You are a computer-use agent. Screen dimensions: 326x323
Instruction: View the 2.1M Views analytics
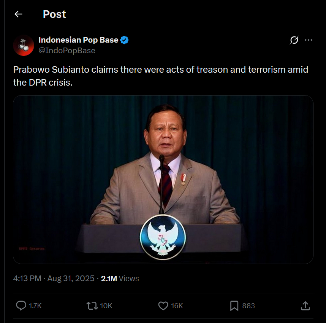(x=120, y=278)
